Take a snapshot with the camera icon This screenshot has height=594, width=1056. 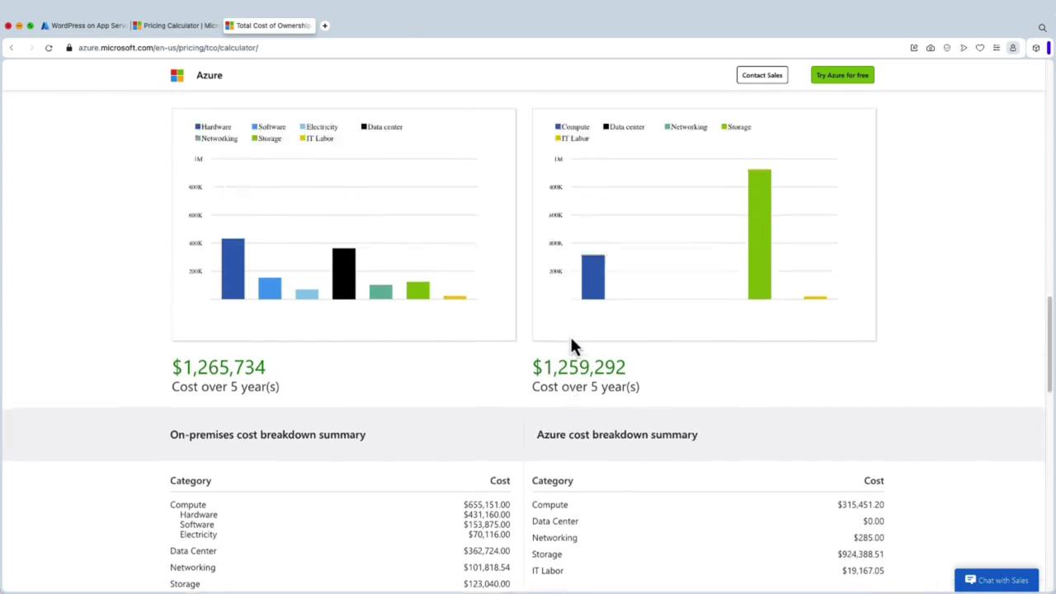coord(930,48)
